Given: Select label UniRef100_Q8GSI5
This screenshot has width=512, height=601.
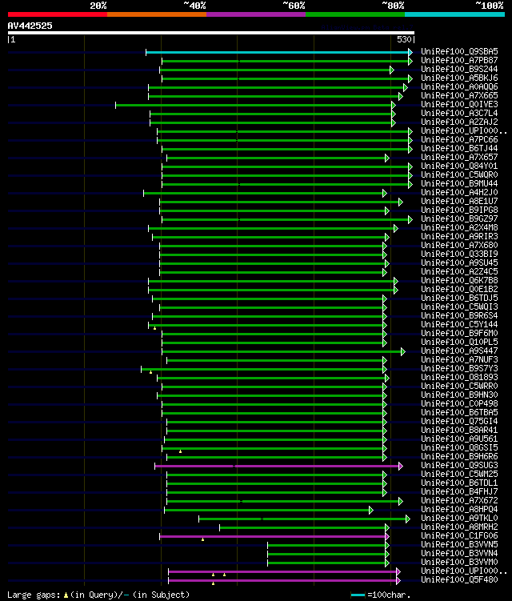Looking at the screenshot, I should [x=459, y=448].
